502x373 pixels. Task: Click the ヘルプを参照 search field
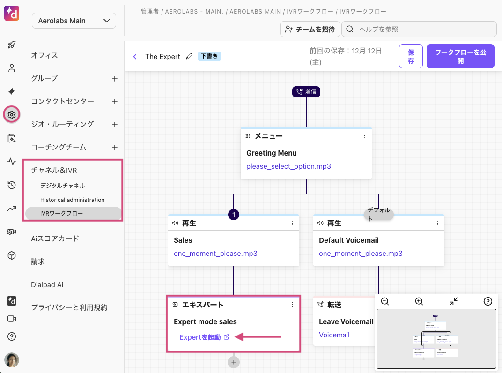point(419,29)
